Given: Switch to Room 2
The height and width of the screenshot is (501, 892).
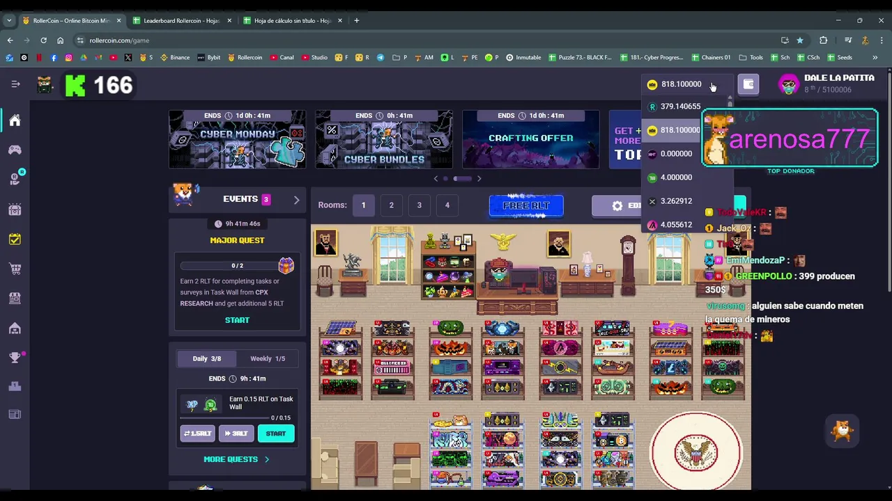Looking at the screenshot, I should click(391, 205).
